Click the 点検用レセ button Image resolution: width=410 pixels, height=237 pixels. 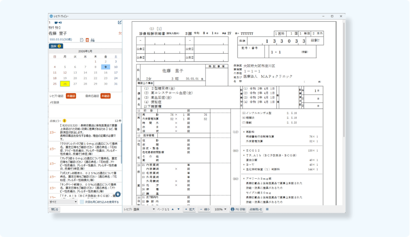coord(256,209)
